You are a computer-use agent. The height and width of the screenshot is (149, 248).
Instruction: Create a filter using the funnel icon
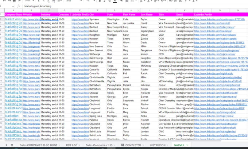coord(186,1)
